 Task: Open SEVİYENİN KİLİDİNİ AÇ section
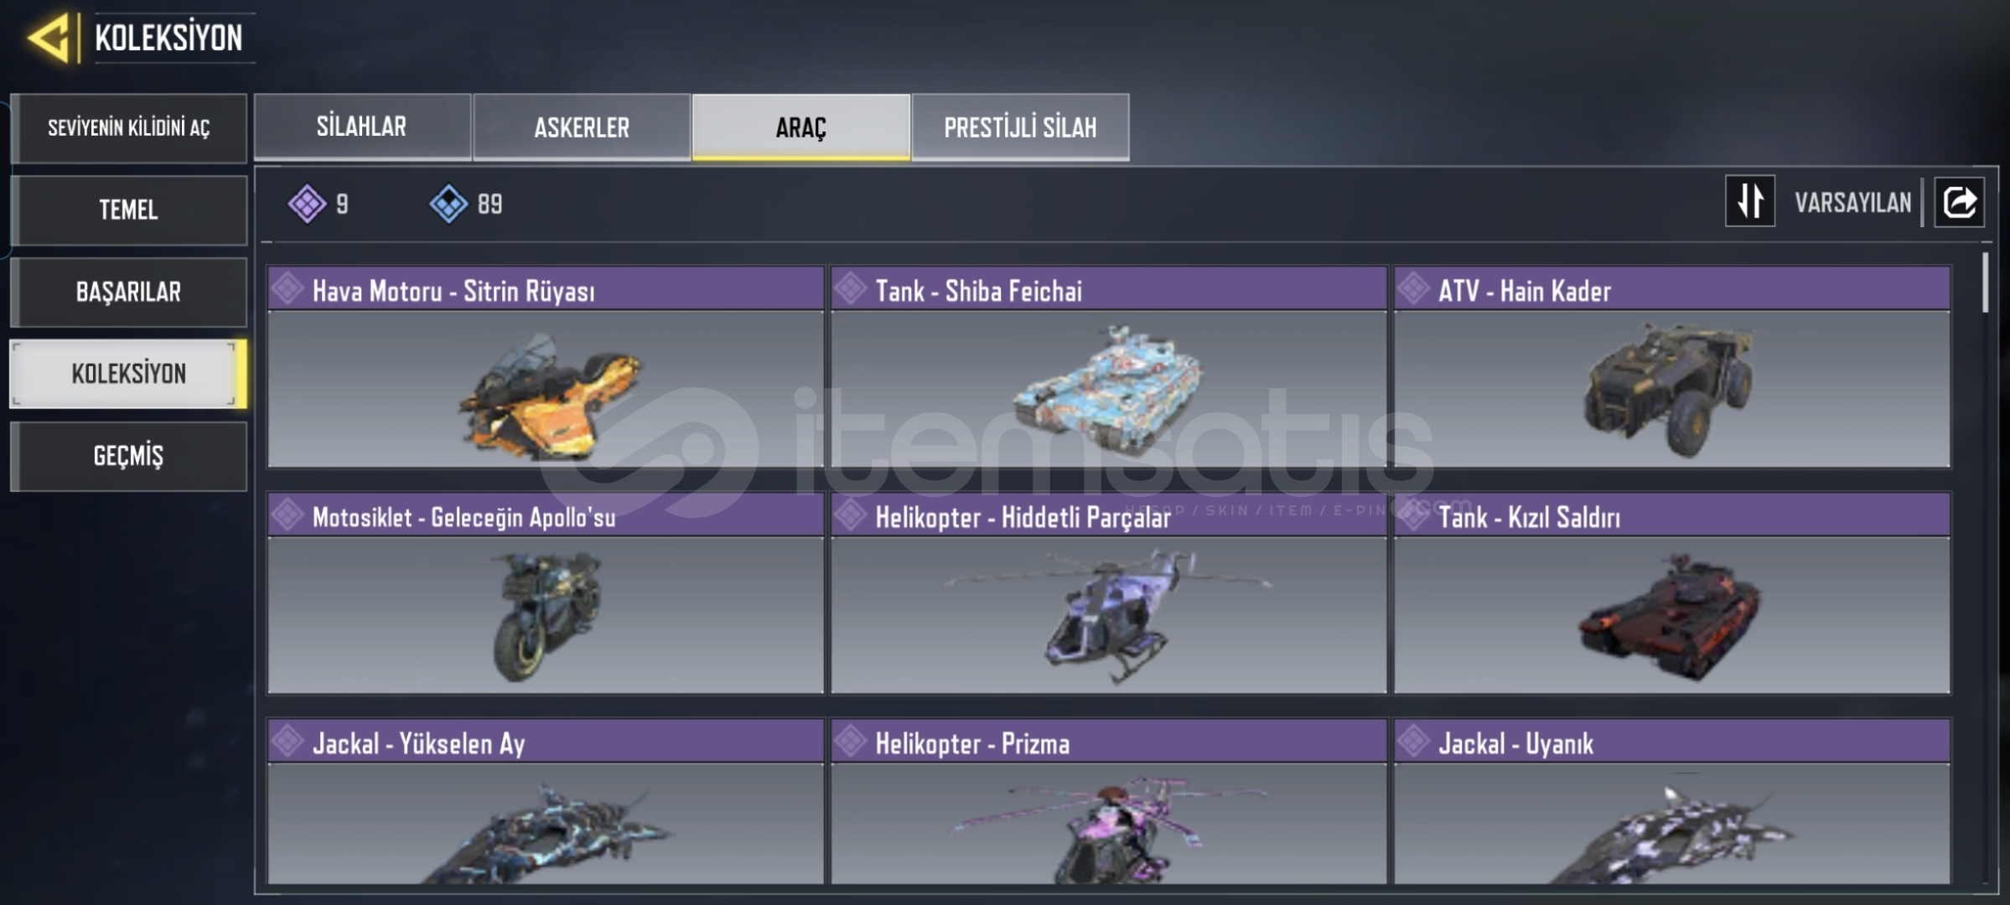pos(128,128)
